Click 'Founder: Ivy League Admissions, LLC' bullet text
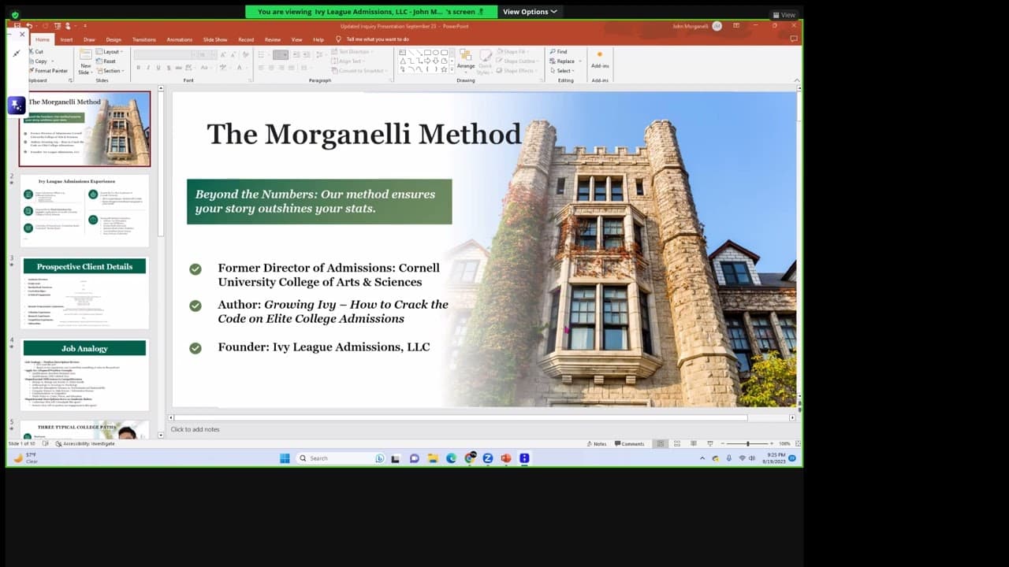The height and width of the screenshot is (567, 1009). tap(324, 346)
